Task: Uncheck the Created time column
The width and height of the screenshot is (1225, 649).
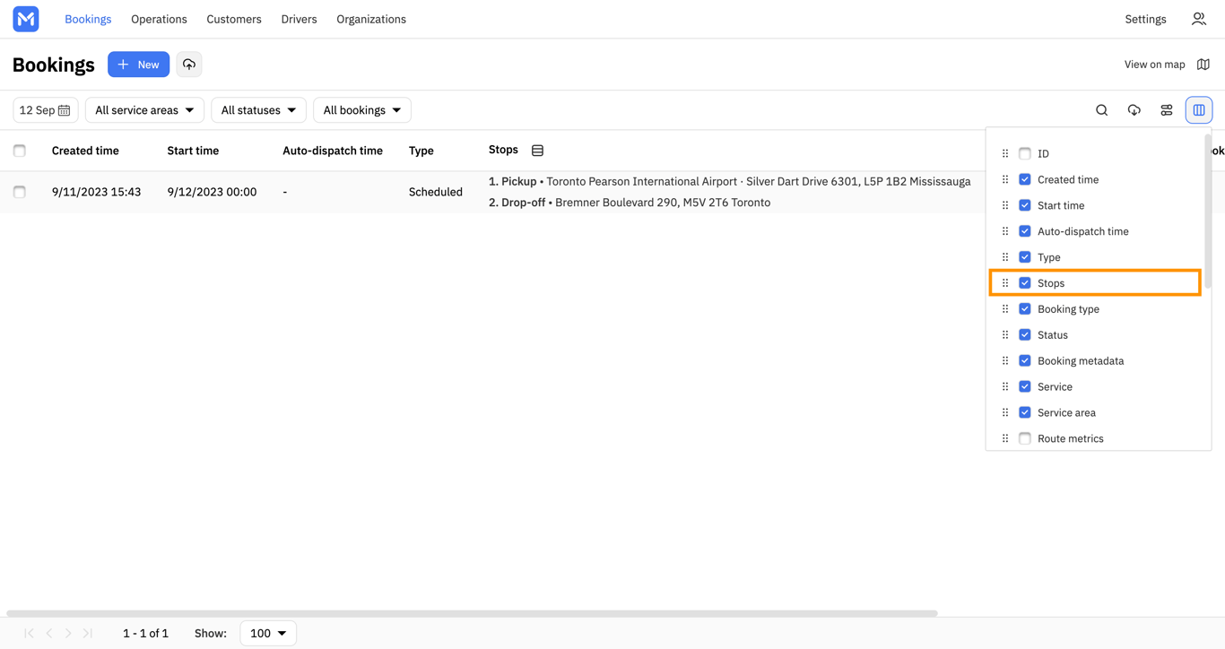Action: tap(1025, 179)
